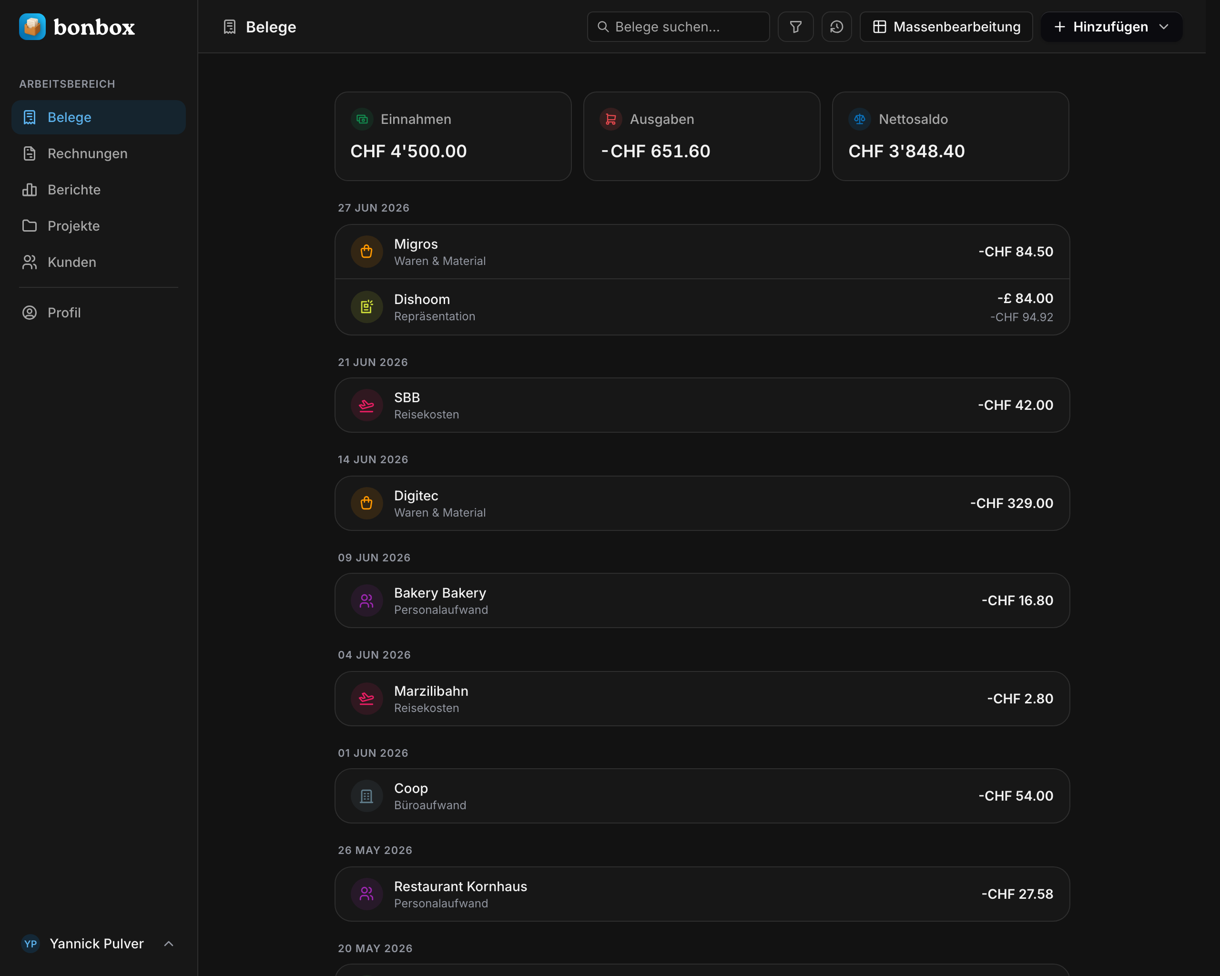Click the Belege receipt icon in sidebar

30,117
